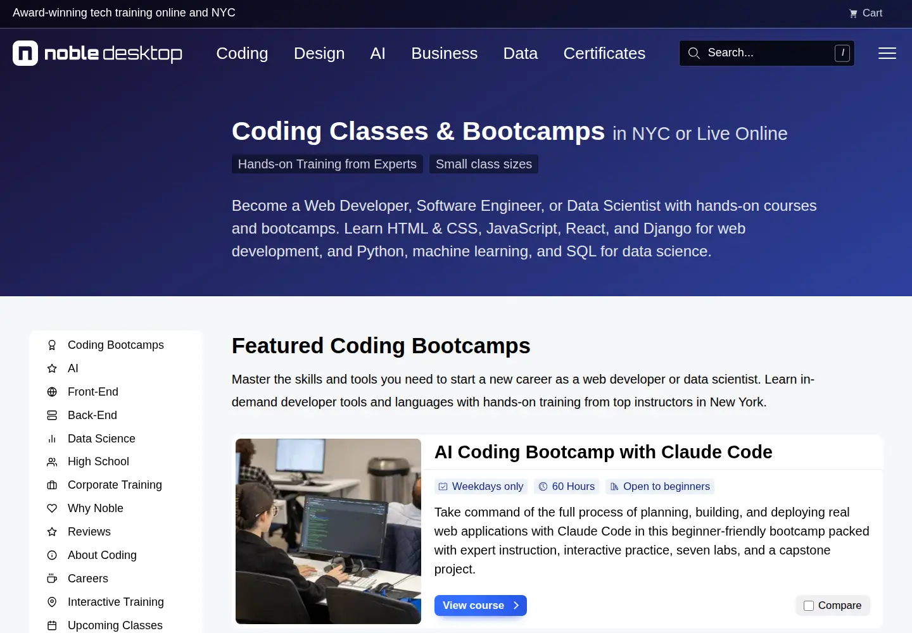Click the briefcase icon beside Corporate Training
The width and height of the screenshot is (912, 633).
[52, 486]
